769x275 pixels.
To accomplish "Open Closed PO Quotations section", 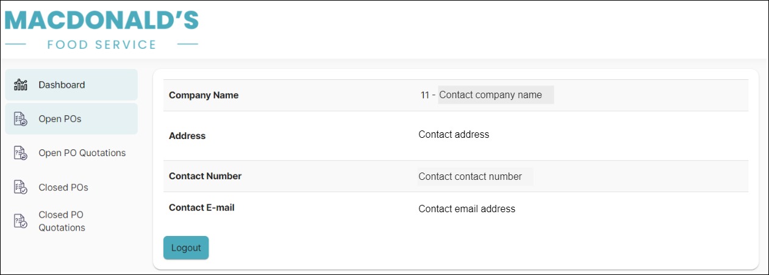I will (62, 221).
